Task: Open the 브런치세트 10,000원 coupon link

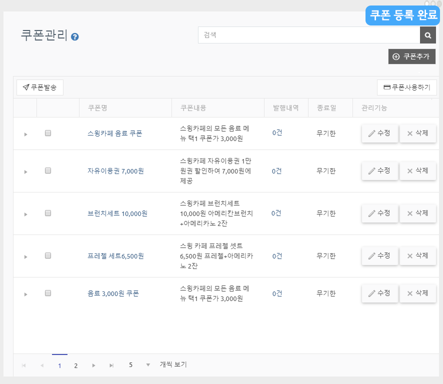Action: (x=117, y=213)
